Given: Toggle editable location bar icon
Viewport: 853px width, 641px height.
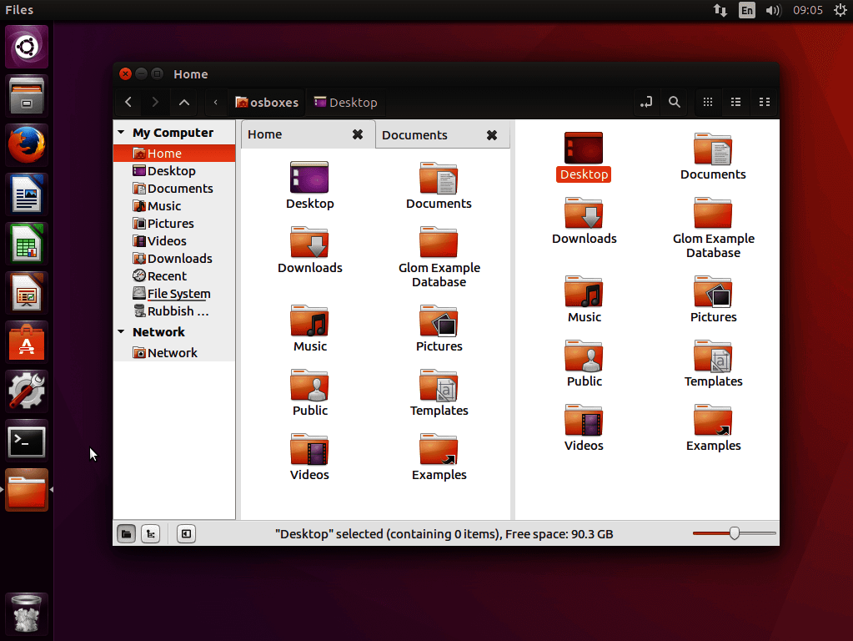Looking at the screenshot, I should point(646,102).
